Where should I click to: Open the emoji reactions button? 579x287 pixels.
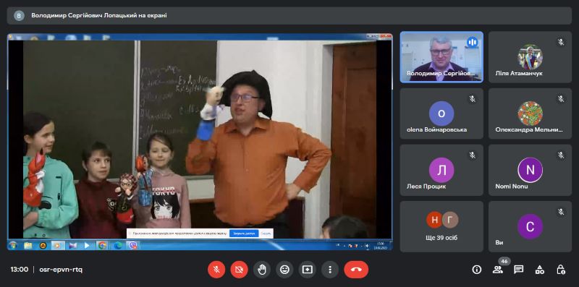[284, 270]
